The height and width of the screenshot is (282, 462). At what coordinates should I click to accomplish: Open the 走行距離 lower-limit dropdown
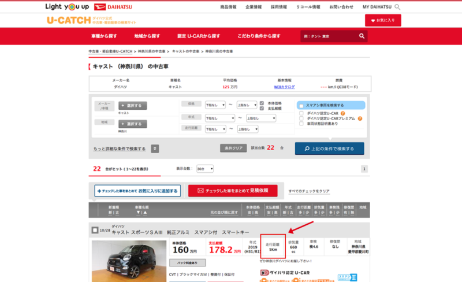pos(215,129)
